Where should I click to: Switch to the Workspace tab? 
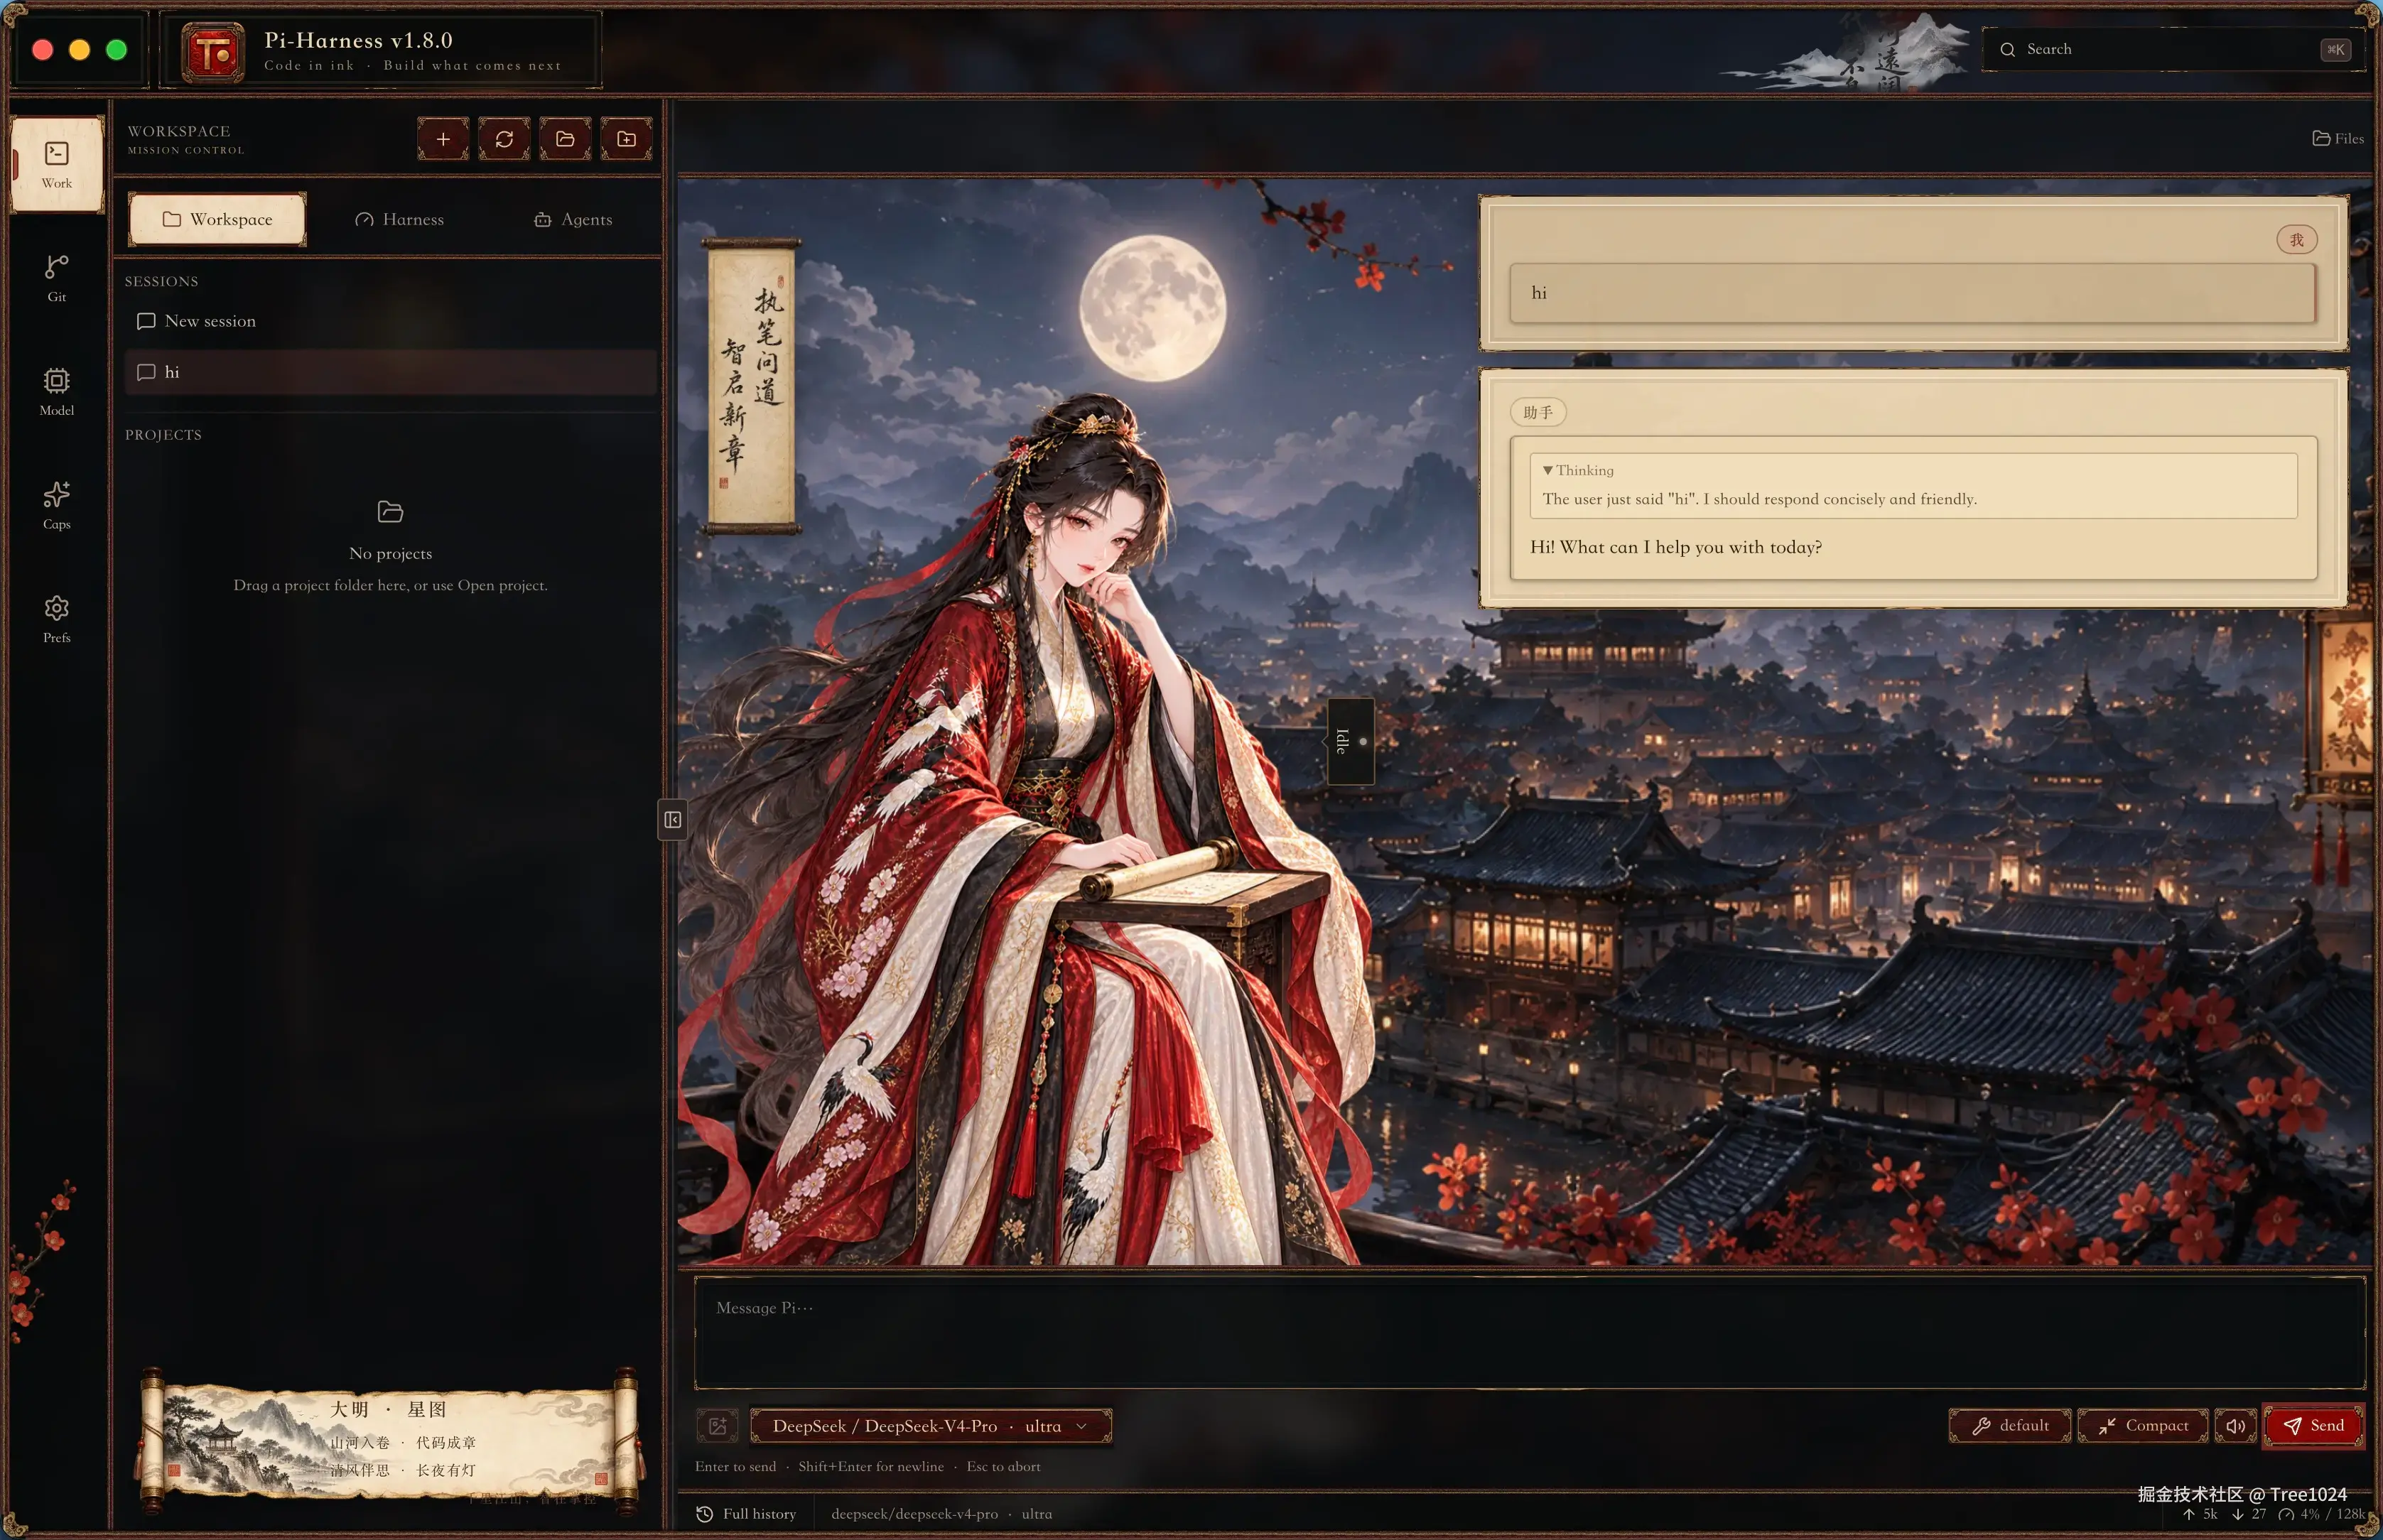217,219
